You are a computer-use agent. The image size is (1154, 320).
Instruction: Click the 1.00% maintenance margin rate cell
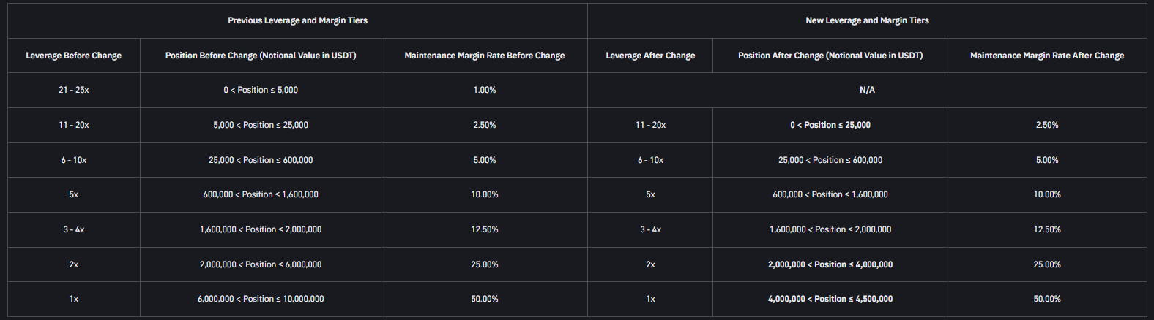[x=484, y=90]
